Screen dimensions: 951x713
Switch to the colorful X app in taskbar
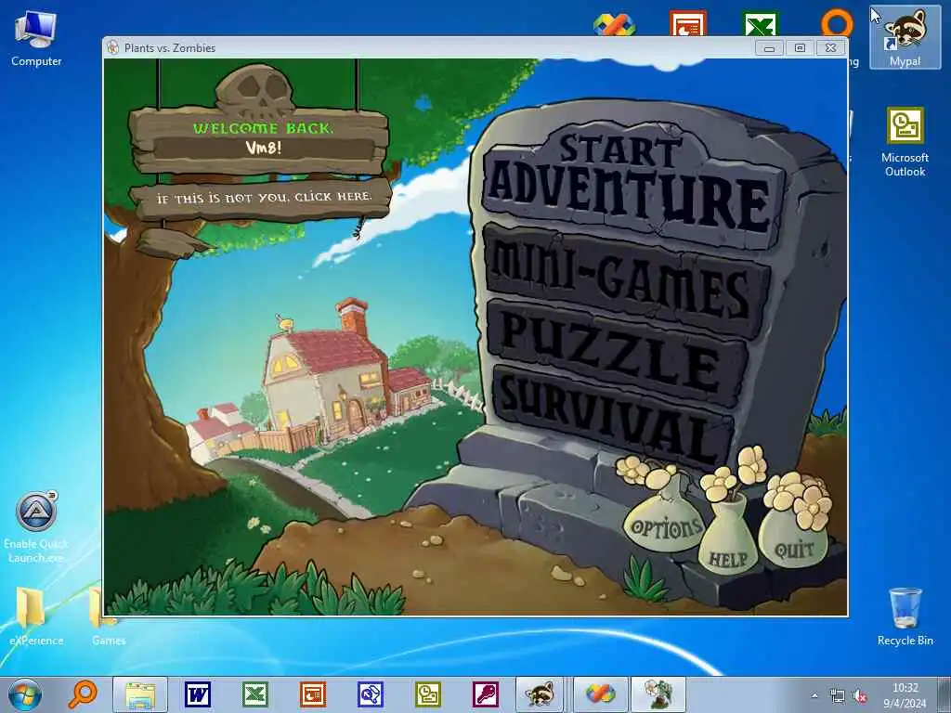click(601, 694)
